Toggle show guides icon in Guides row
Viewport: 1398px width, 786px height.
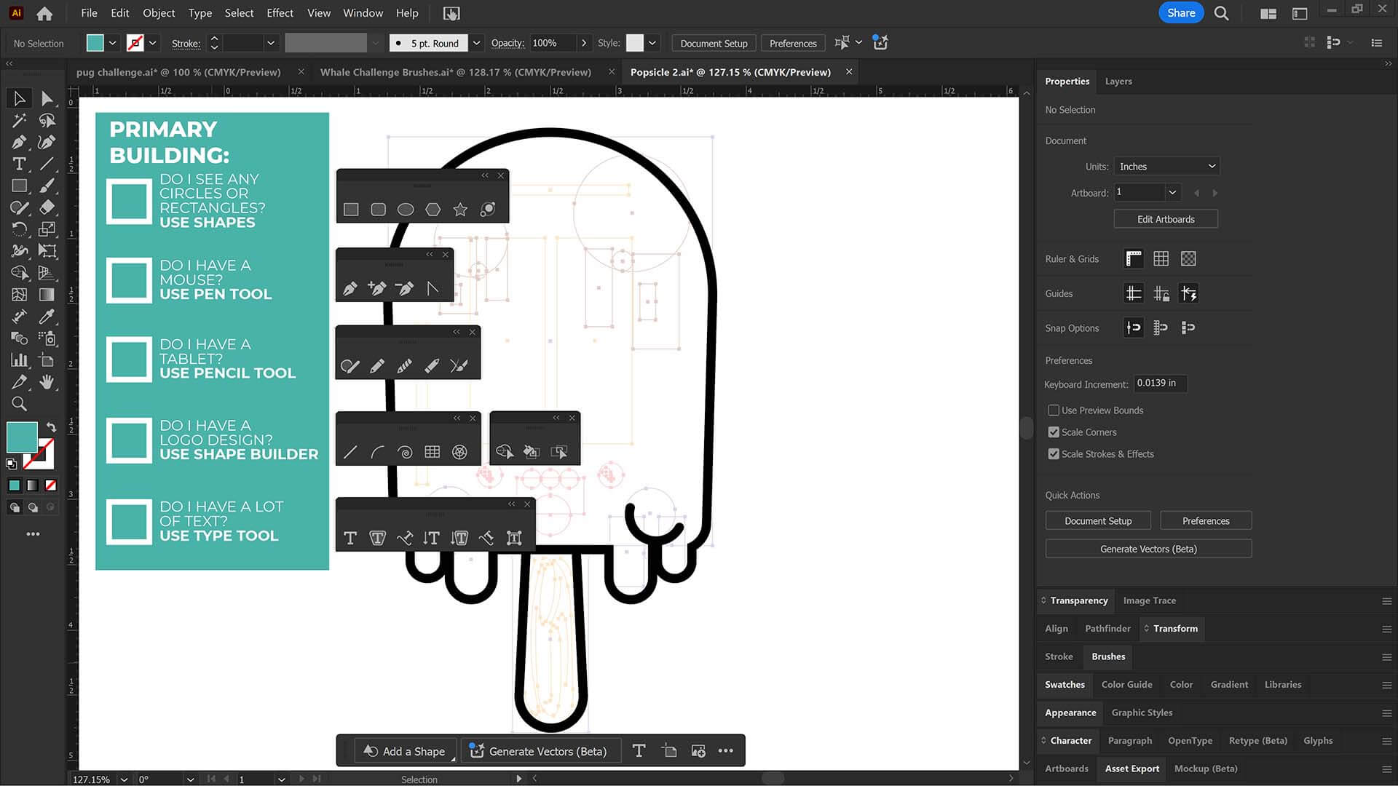tap(1134, 293)
